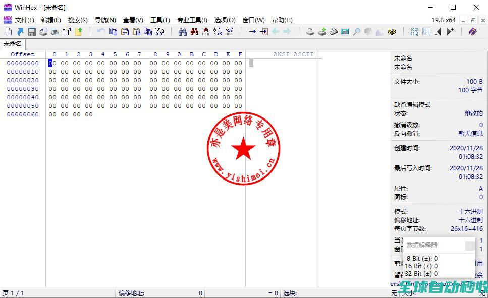The image size is (488, 298).
Task: Click the Open RAM memory chip icon
Action: (x=334, y=32)
